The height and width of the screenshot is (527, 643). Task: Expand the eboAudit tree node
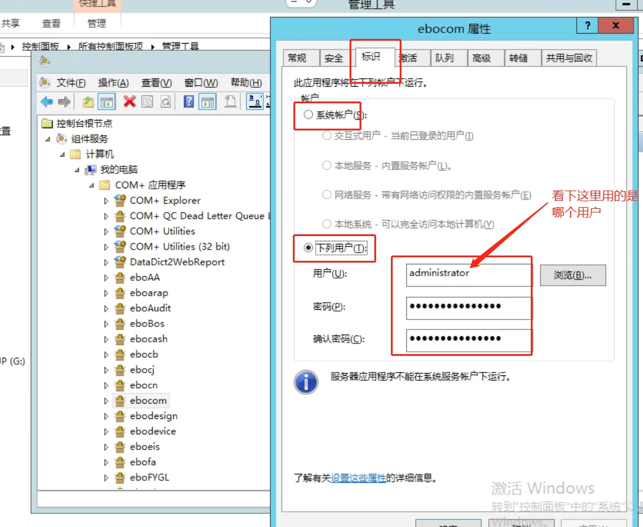(106, 308)
